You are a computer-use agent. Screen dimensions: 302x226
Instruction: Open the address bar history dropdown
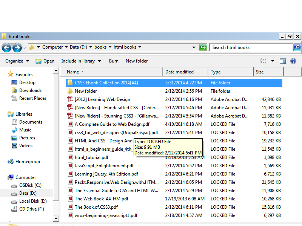(194, 47)
